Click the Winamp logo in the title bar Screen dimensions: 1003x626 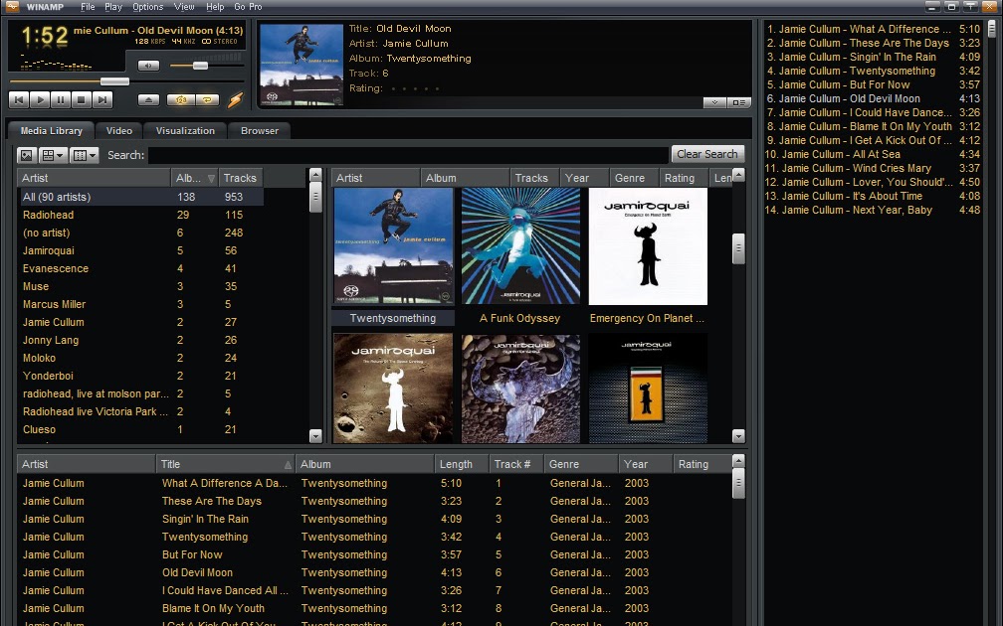coord(12,6)
